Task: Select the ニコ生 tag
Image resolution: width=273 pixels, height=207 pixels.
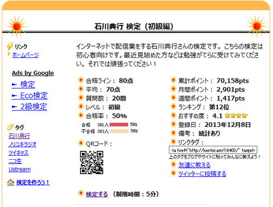Action: (15, 161)
